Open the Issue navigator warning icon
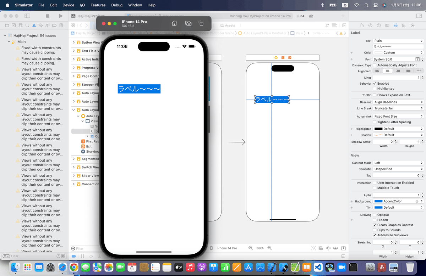The width and height of the screenshot is (426, 276). [x=34, y=26]
